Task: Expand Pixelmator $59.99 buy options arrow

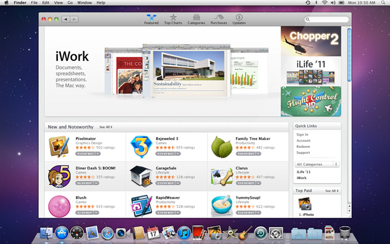Action: [x=98, y=154]
